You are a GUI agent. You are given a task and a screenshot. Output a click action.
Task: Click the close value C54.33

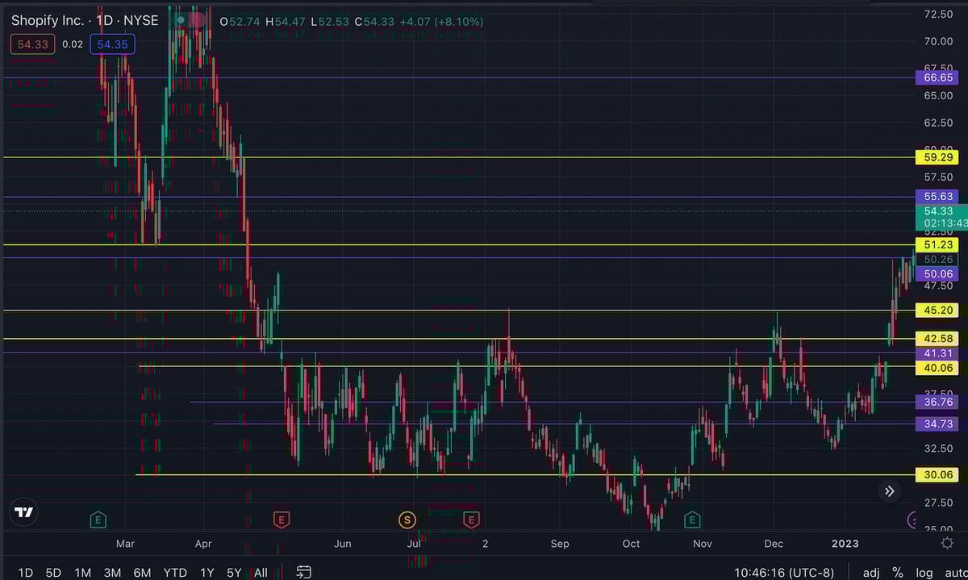373,20
